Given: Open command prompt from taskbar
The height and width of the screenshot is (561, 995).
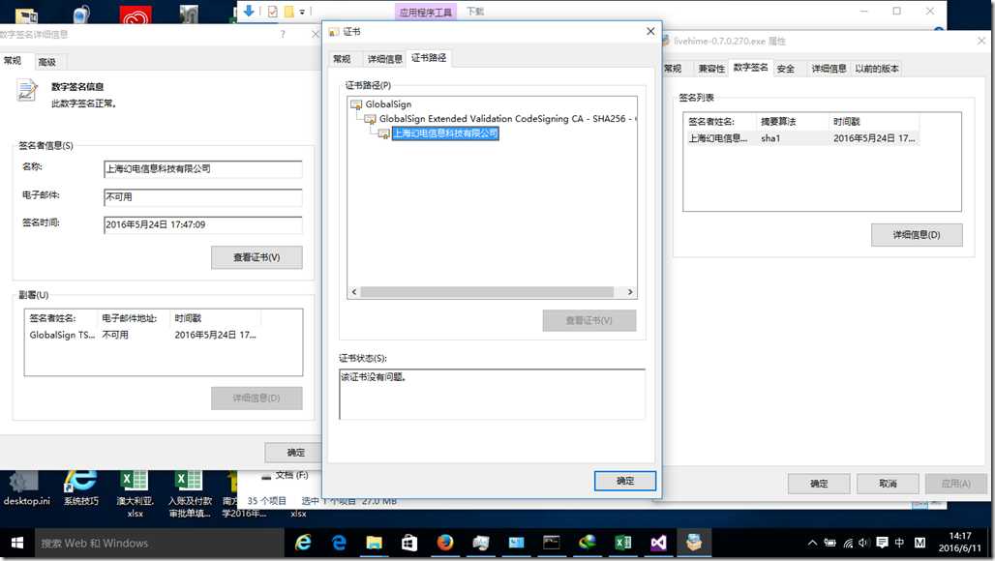Looking at the screenshot, I should click(x=552, y=543).
